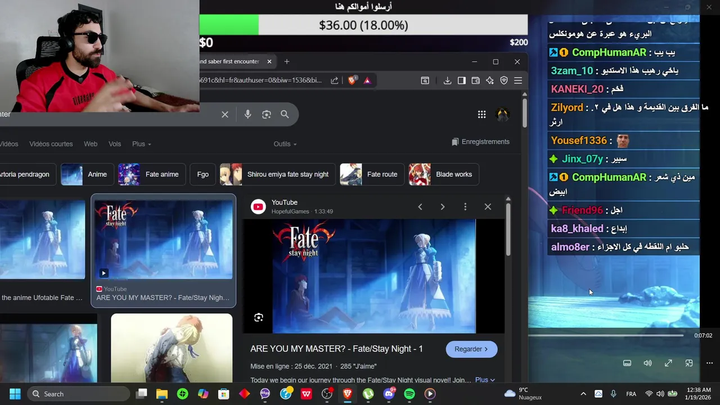Click the large Fate/Stay Night preview image

click(374, 276)
